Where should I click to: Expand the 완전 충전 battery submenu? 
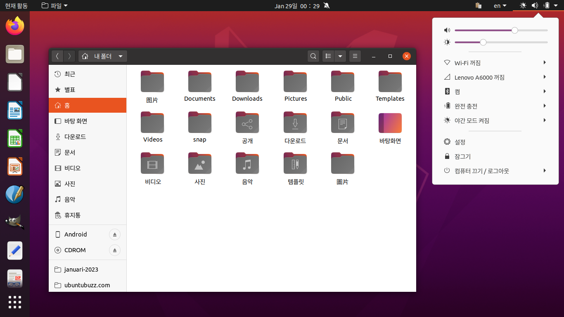(x=495, y=106)
